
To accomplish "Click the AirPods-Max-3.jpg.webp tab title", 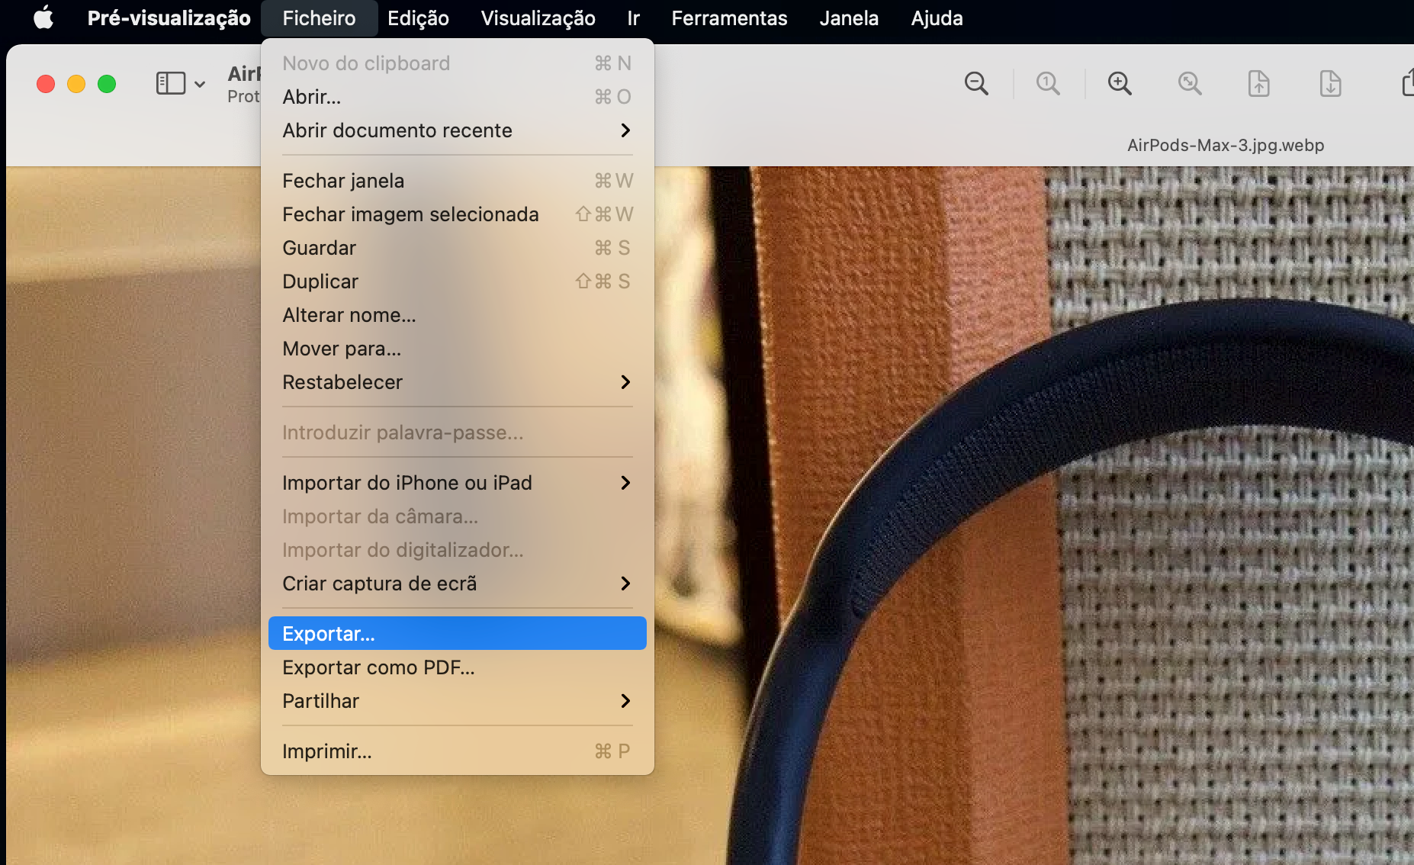I will point(1225,145).
